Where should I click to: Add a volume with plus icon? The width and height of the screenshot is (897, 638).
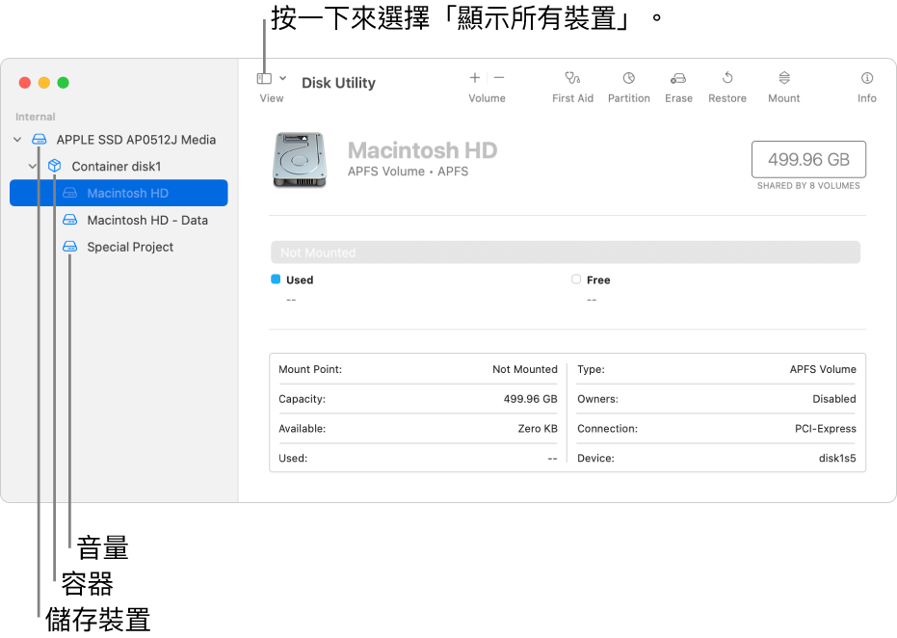click(x=475, y=77)
